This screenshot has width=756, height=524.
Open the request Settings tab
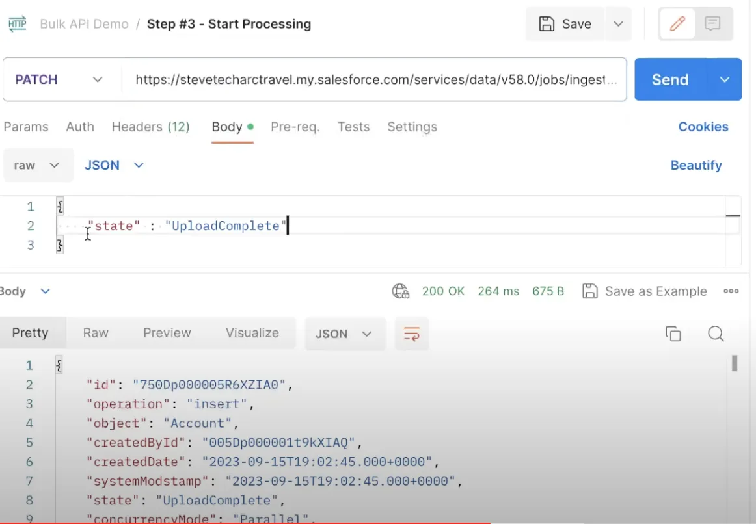click(412, 127)
